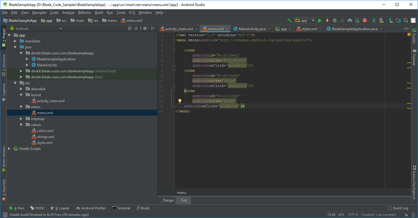
Task: Close the activity_main.xml tab
Action: pyautogui.click(x=196, y=29)
